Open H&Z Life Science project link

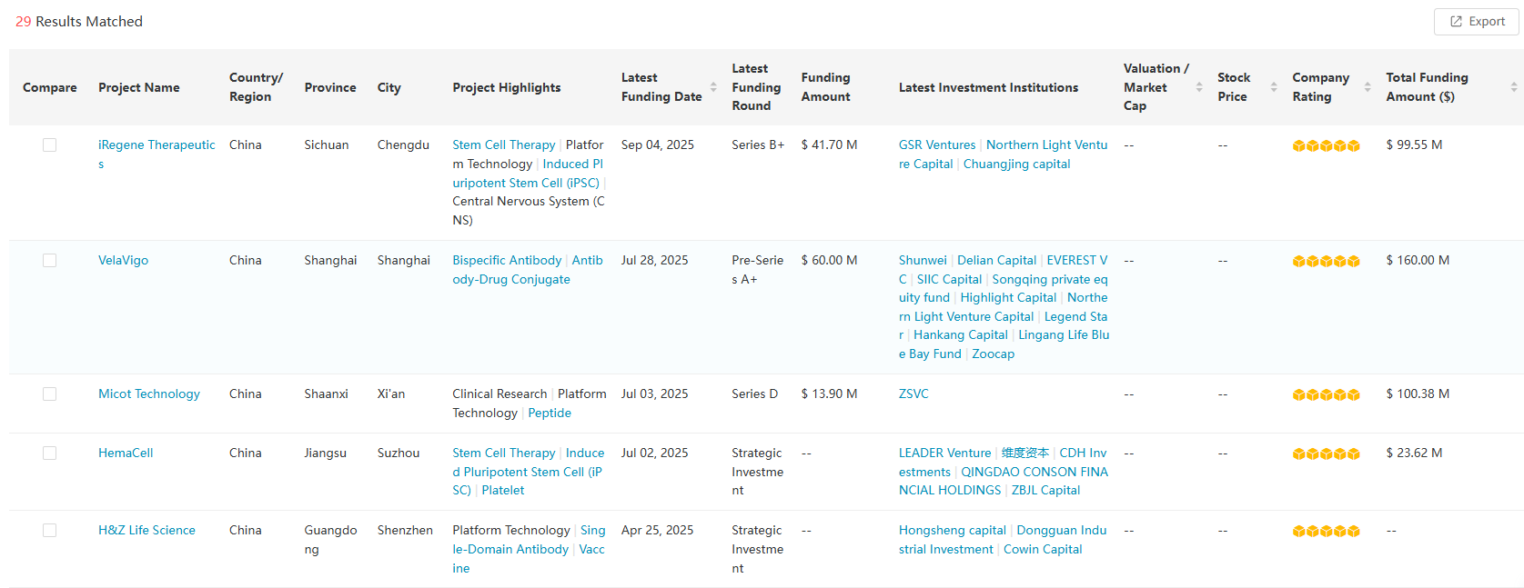click(x=146, y=530)
